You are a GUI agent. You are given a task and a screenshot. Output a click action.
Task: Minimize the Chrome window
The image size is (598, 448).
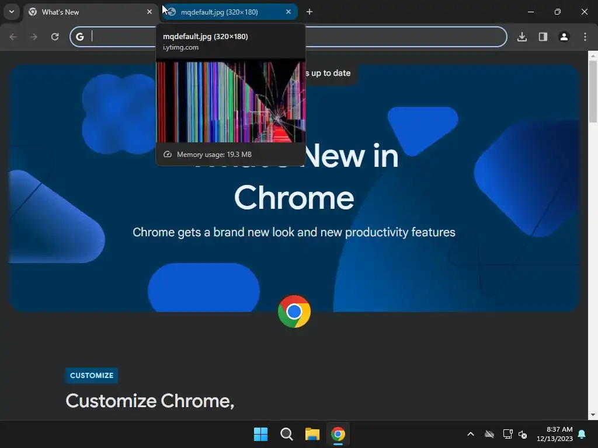531,12
